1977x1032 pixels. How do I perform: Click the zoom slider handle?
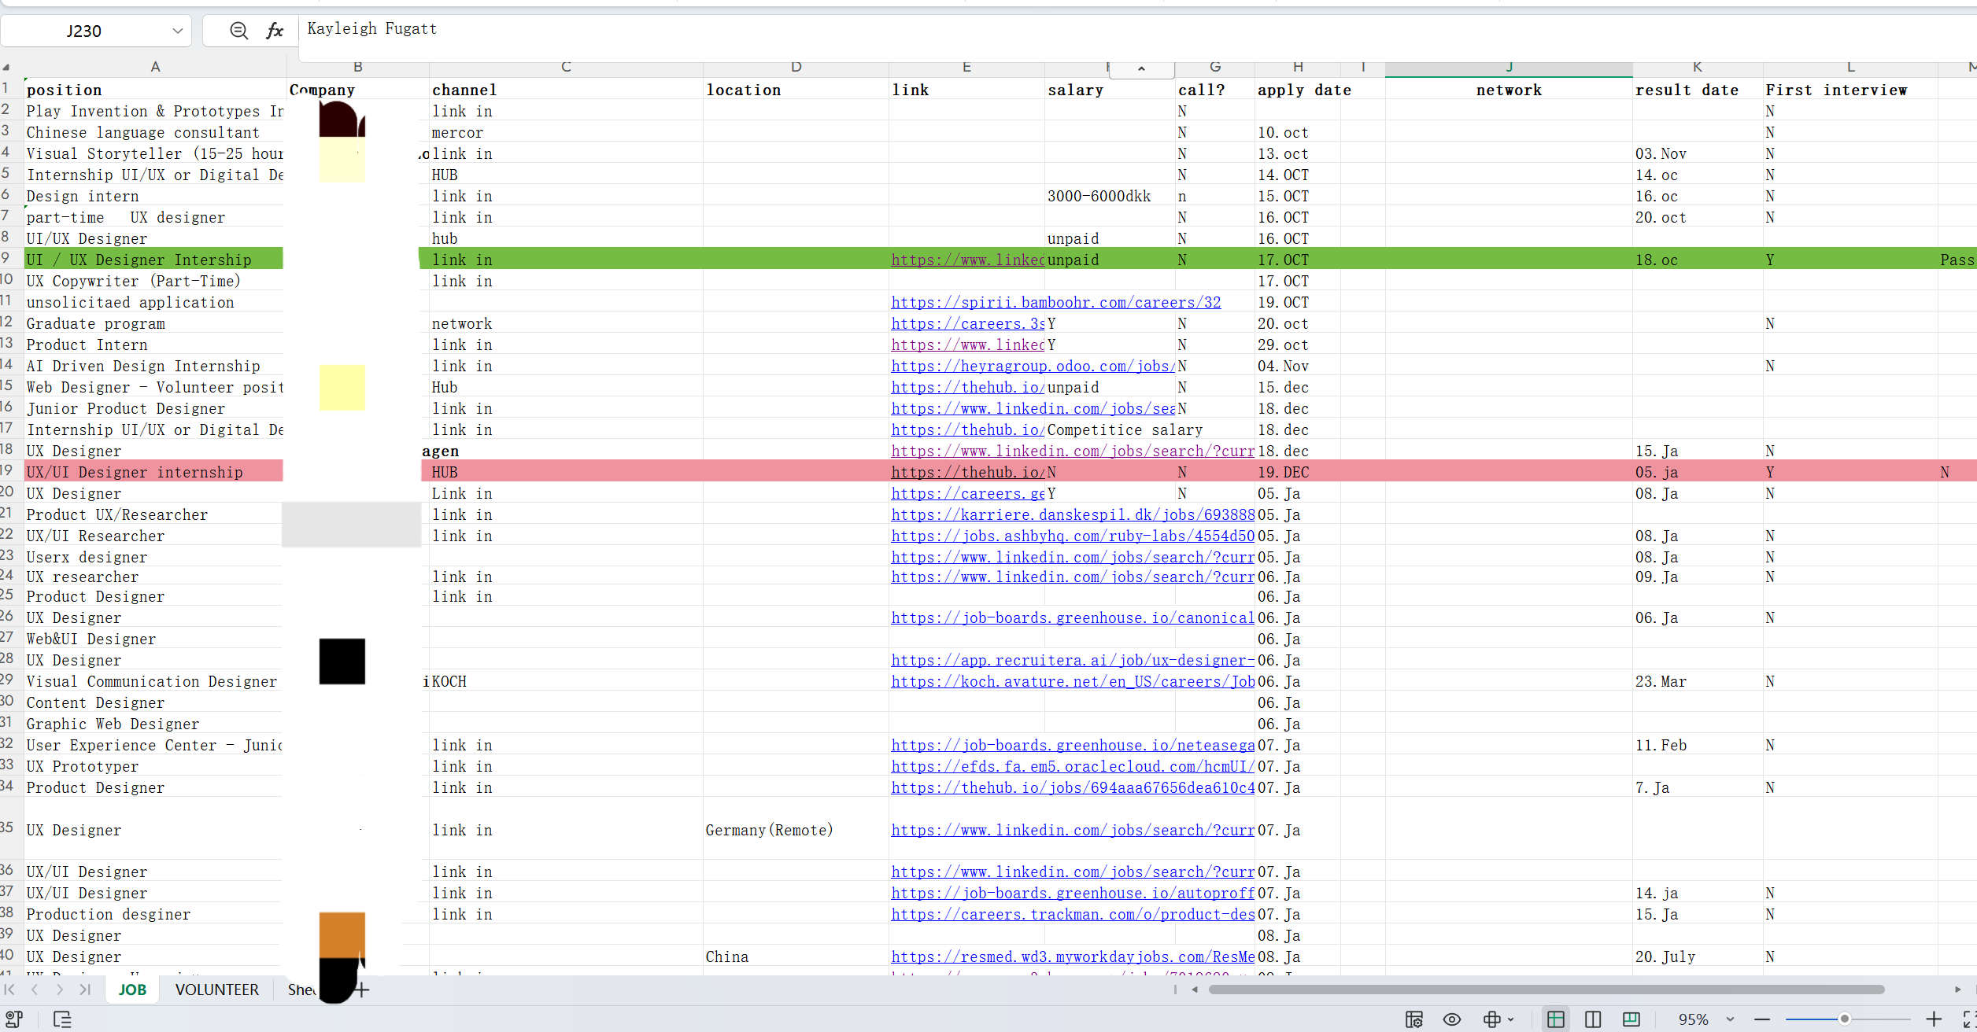(1844, 1019)
